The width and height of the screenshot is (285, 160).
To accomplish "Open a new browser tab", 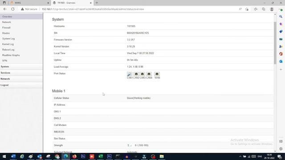I will [97, 3].
